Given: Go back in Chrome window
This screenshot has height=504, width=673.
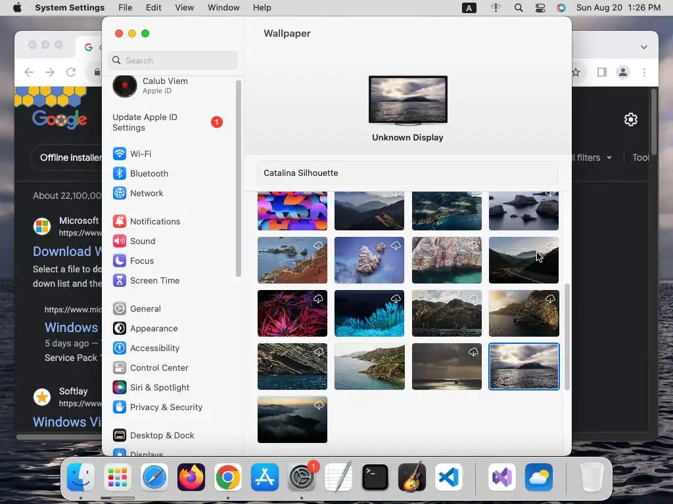Looking at the screenshot, I should click(x=29, y=72).
